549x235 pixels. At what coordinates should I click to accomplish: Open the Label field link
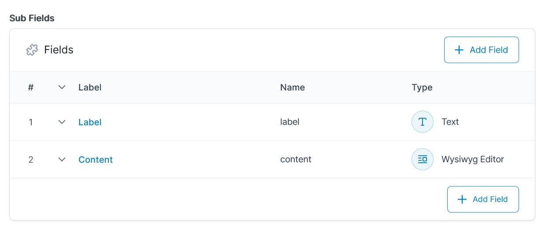point(90,122)
